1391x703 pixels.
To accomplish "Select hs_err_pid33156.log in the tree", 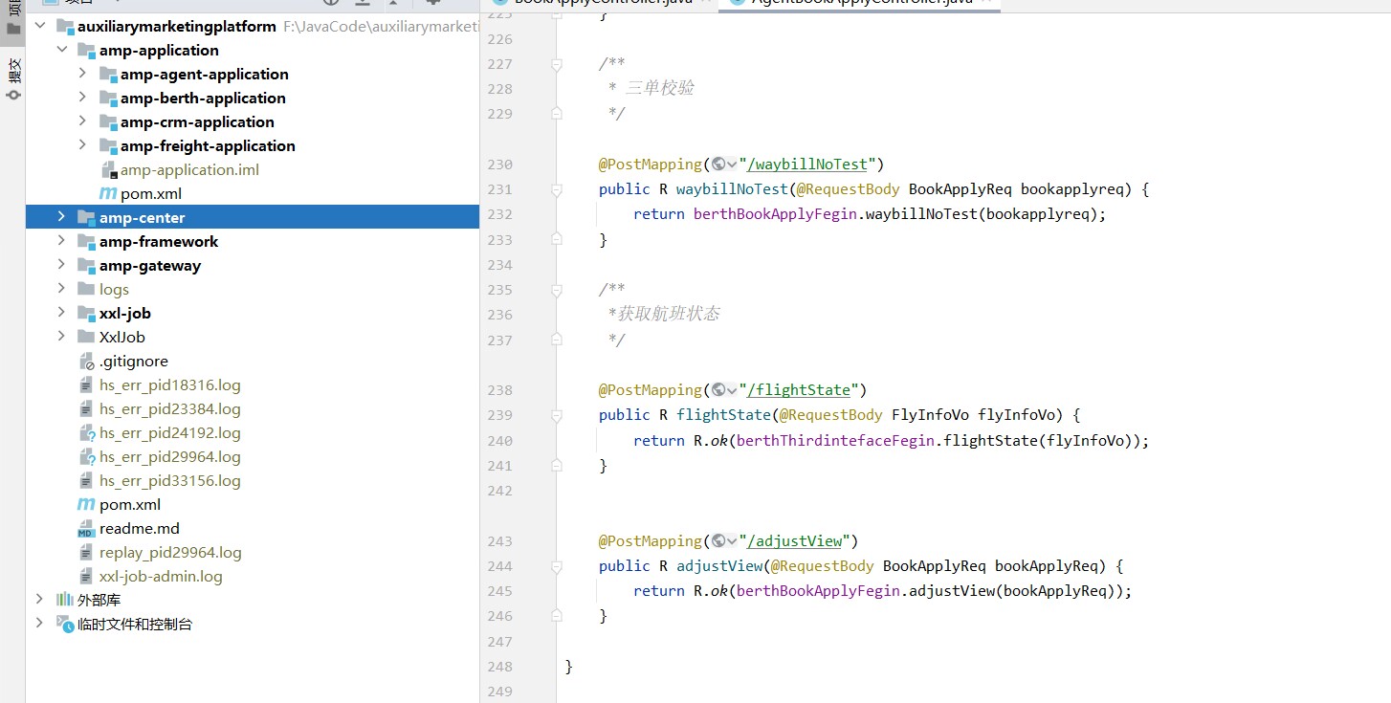I will point(170,480).
